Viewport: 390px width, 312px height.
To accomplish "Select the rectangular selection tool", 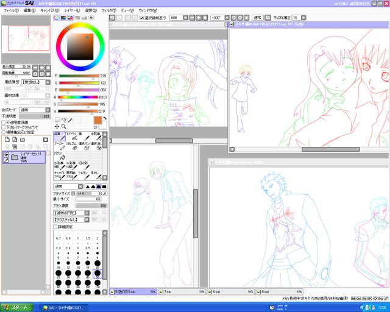I will click(x=57, y=120).
